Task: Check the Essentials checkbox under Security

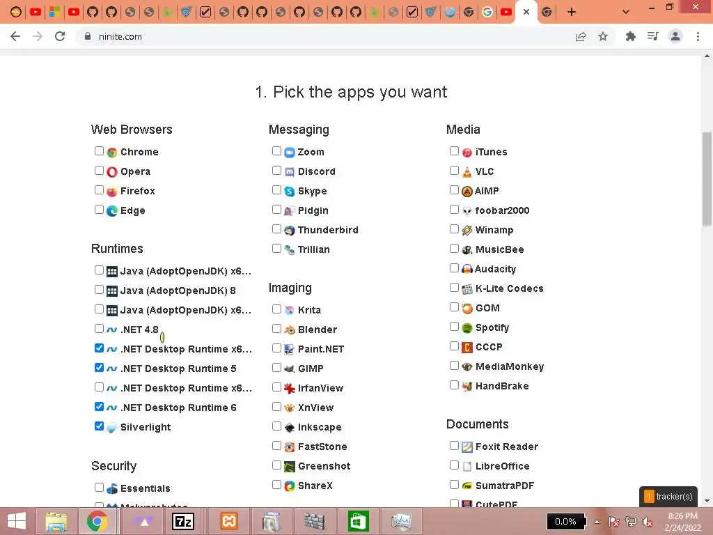Action: click(99, 487)
